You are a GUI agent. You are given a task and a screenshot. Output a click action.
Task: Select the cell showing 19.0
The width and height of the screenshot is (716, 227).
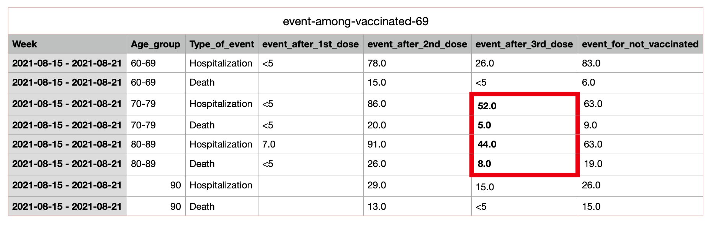click(593, 164)
